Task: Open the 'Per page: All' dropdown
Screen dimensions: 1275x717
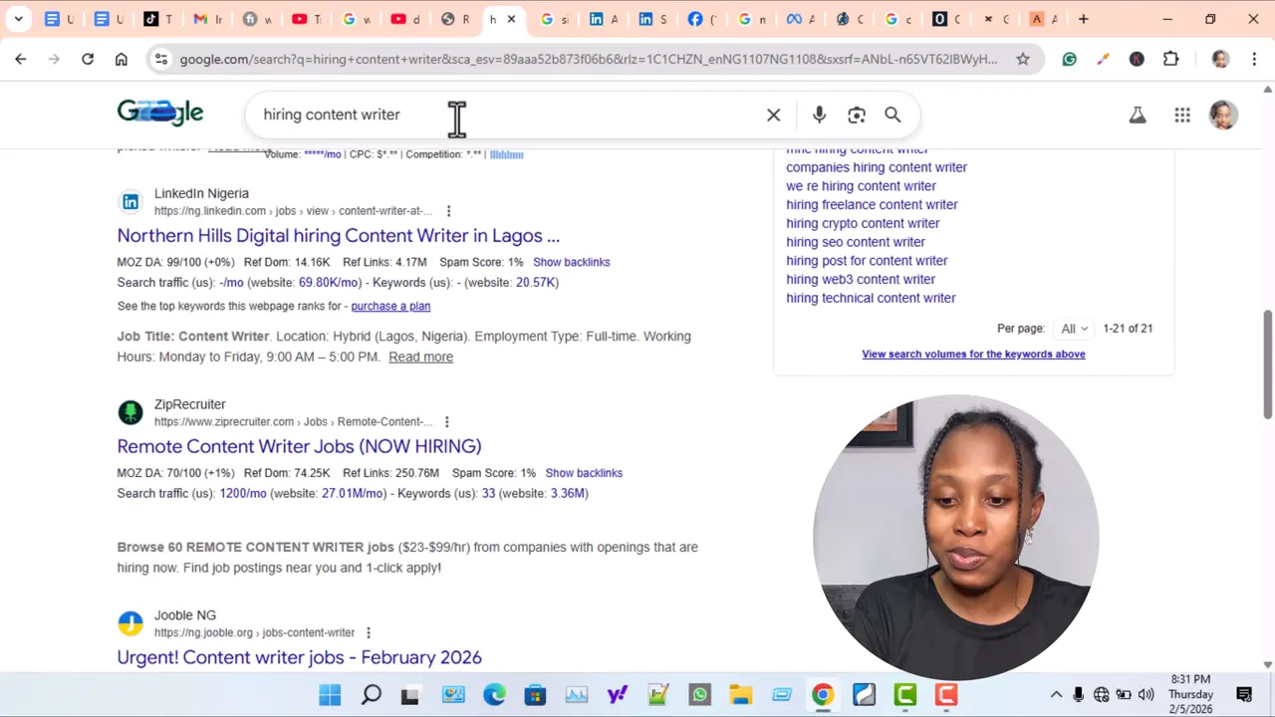Action: pos(1073,328)
